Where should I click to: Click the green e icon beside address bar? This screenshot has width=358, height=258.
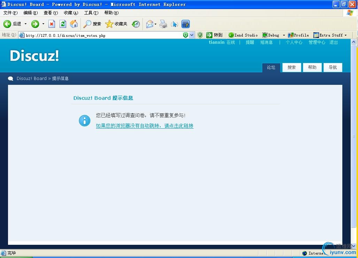200,35
